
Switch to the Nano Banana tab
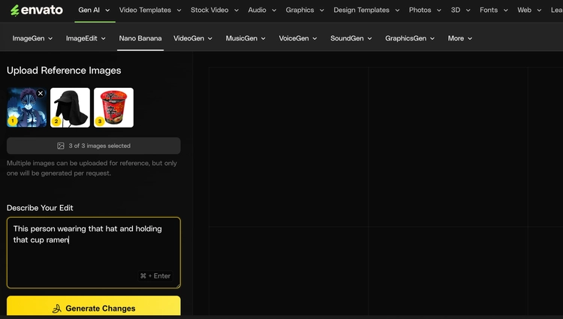coord(140,38)
